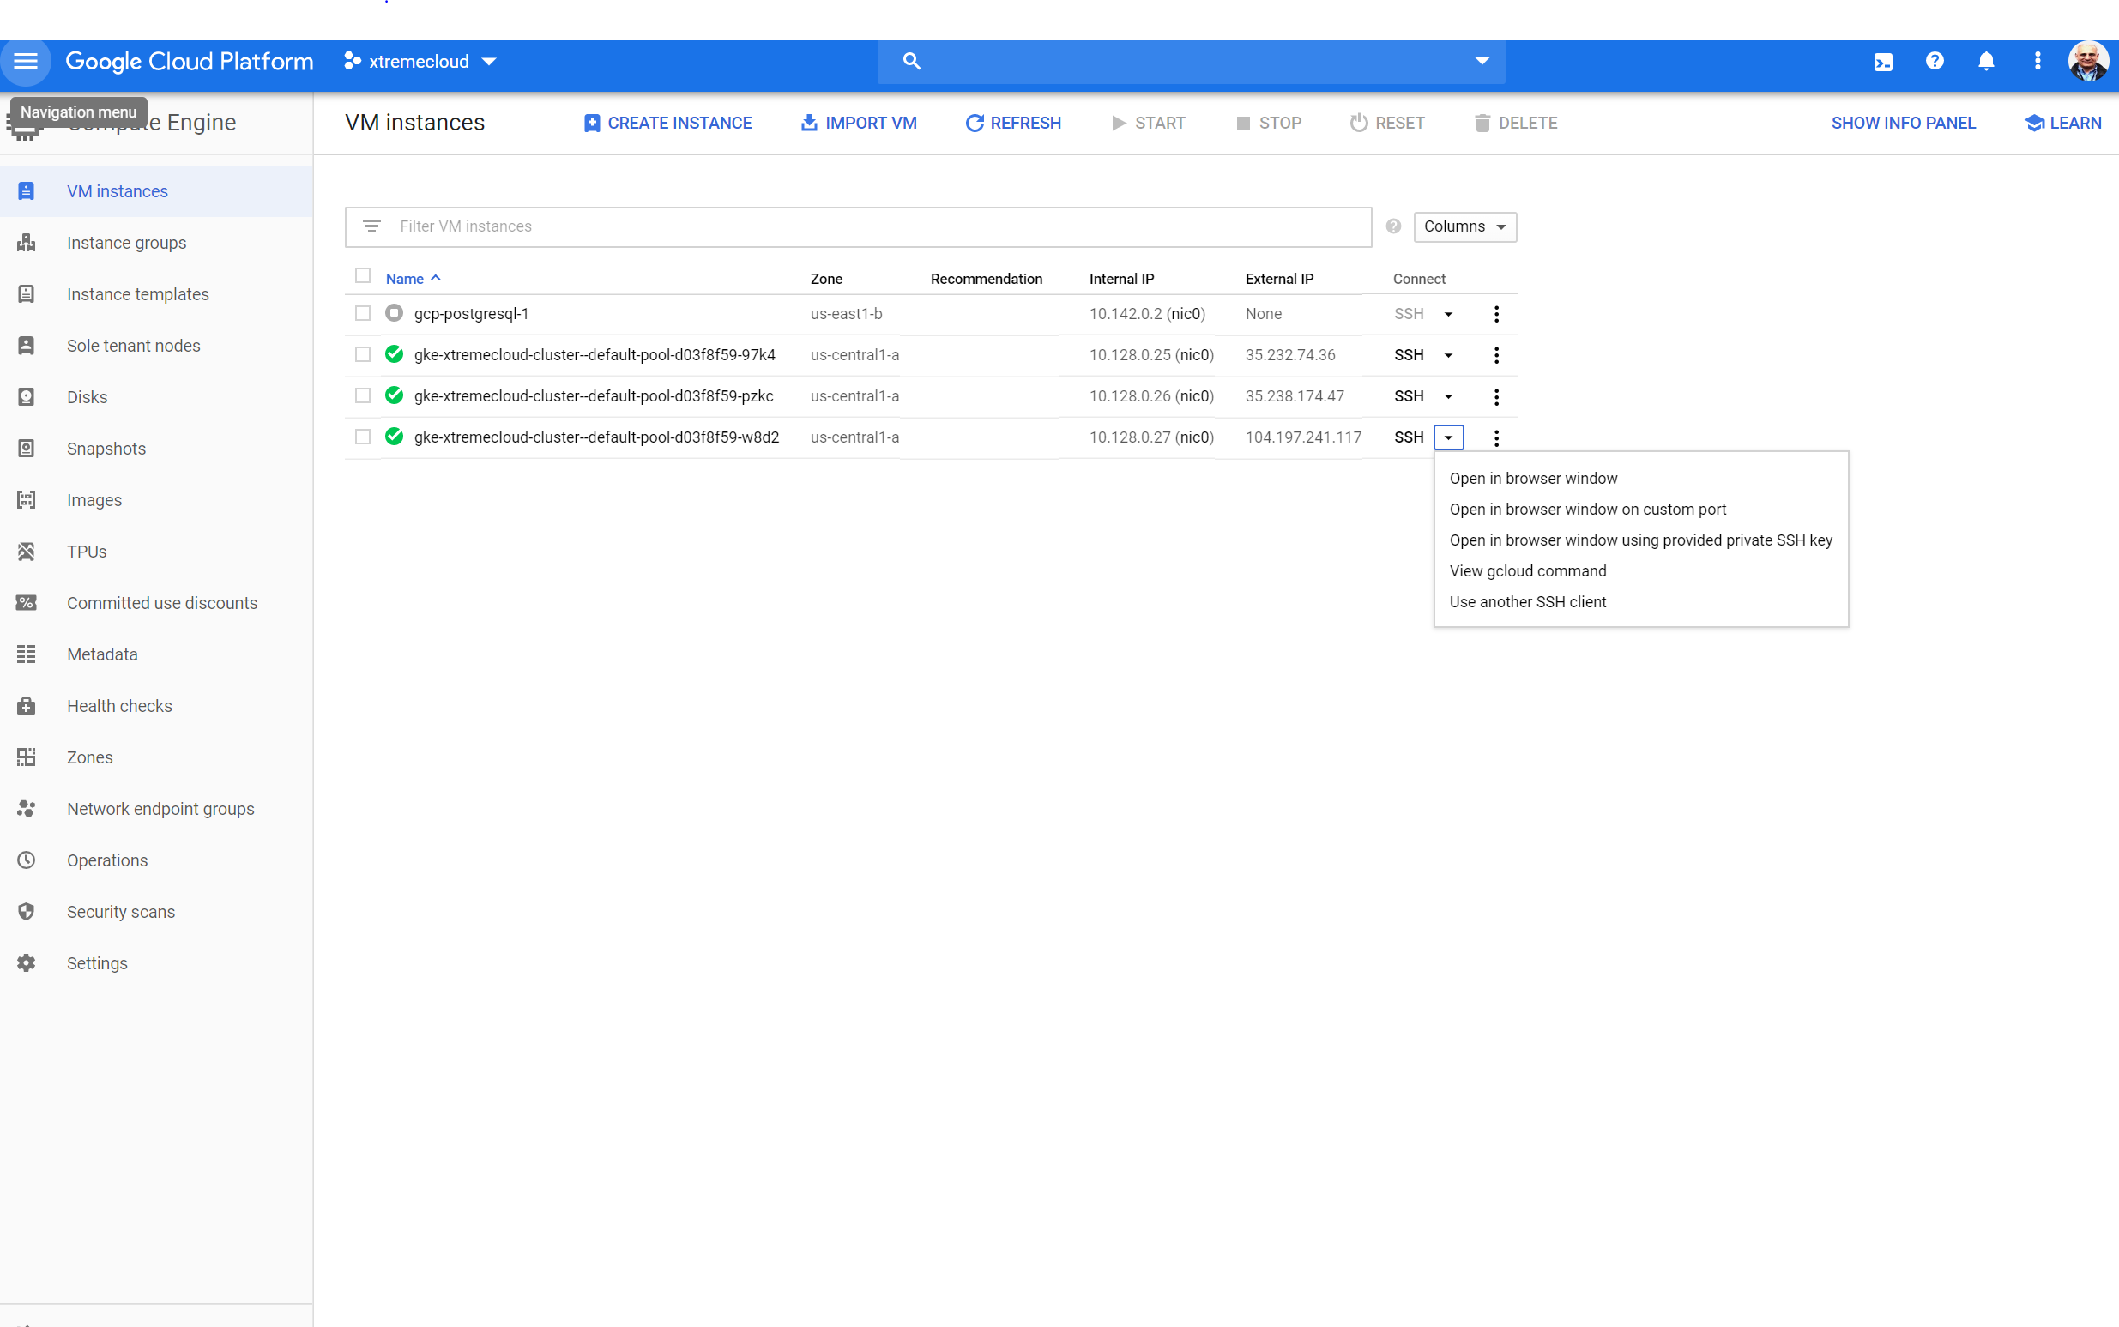This screenshot has height=1327, width=2119.
Task: Open the Columns dropdown
Action: (x=1465, y=227)
